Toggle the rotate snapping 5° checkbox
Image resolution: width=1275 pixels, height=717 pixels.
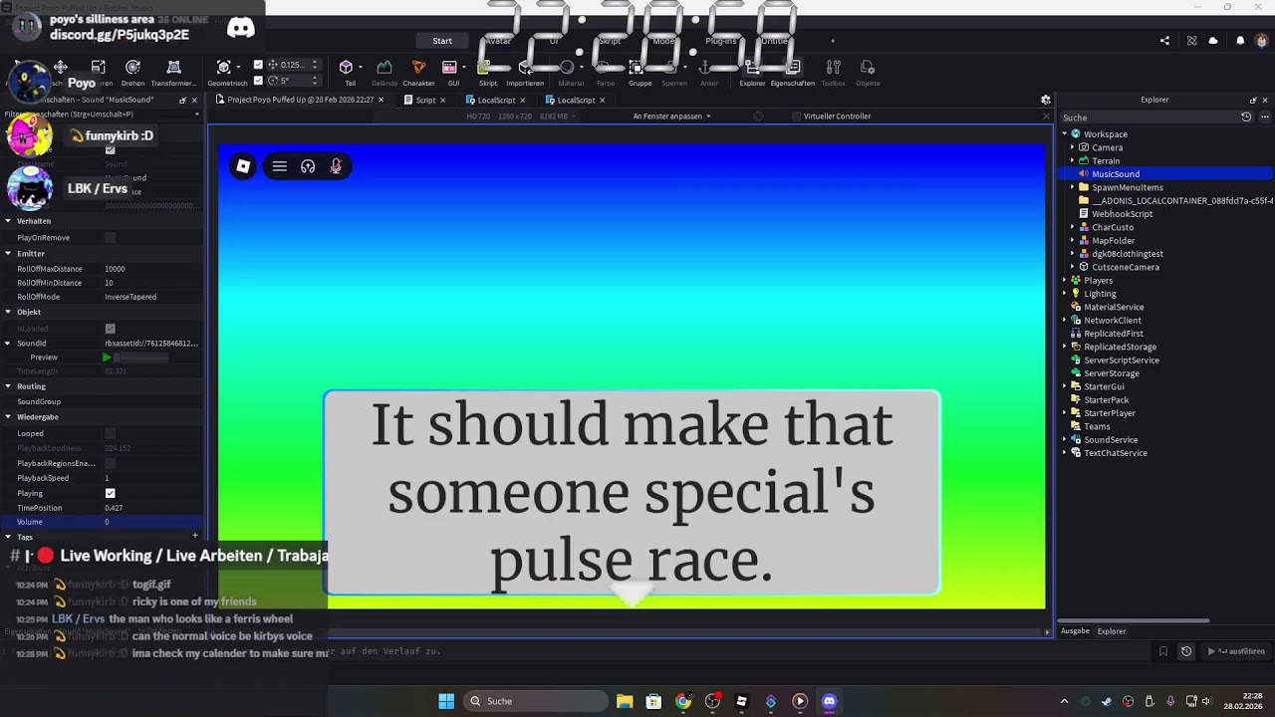(258, 80)
